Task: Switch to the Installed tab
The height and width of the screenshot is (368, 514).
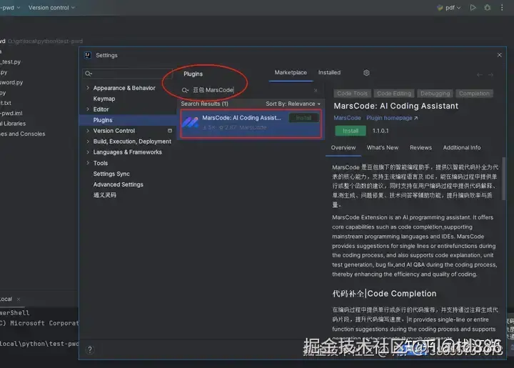Action: coord(329,72)
